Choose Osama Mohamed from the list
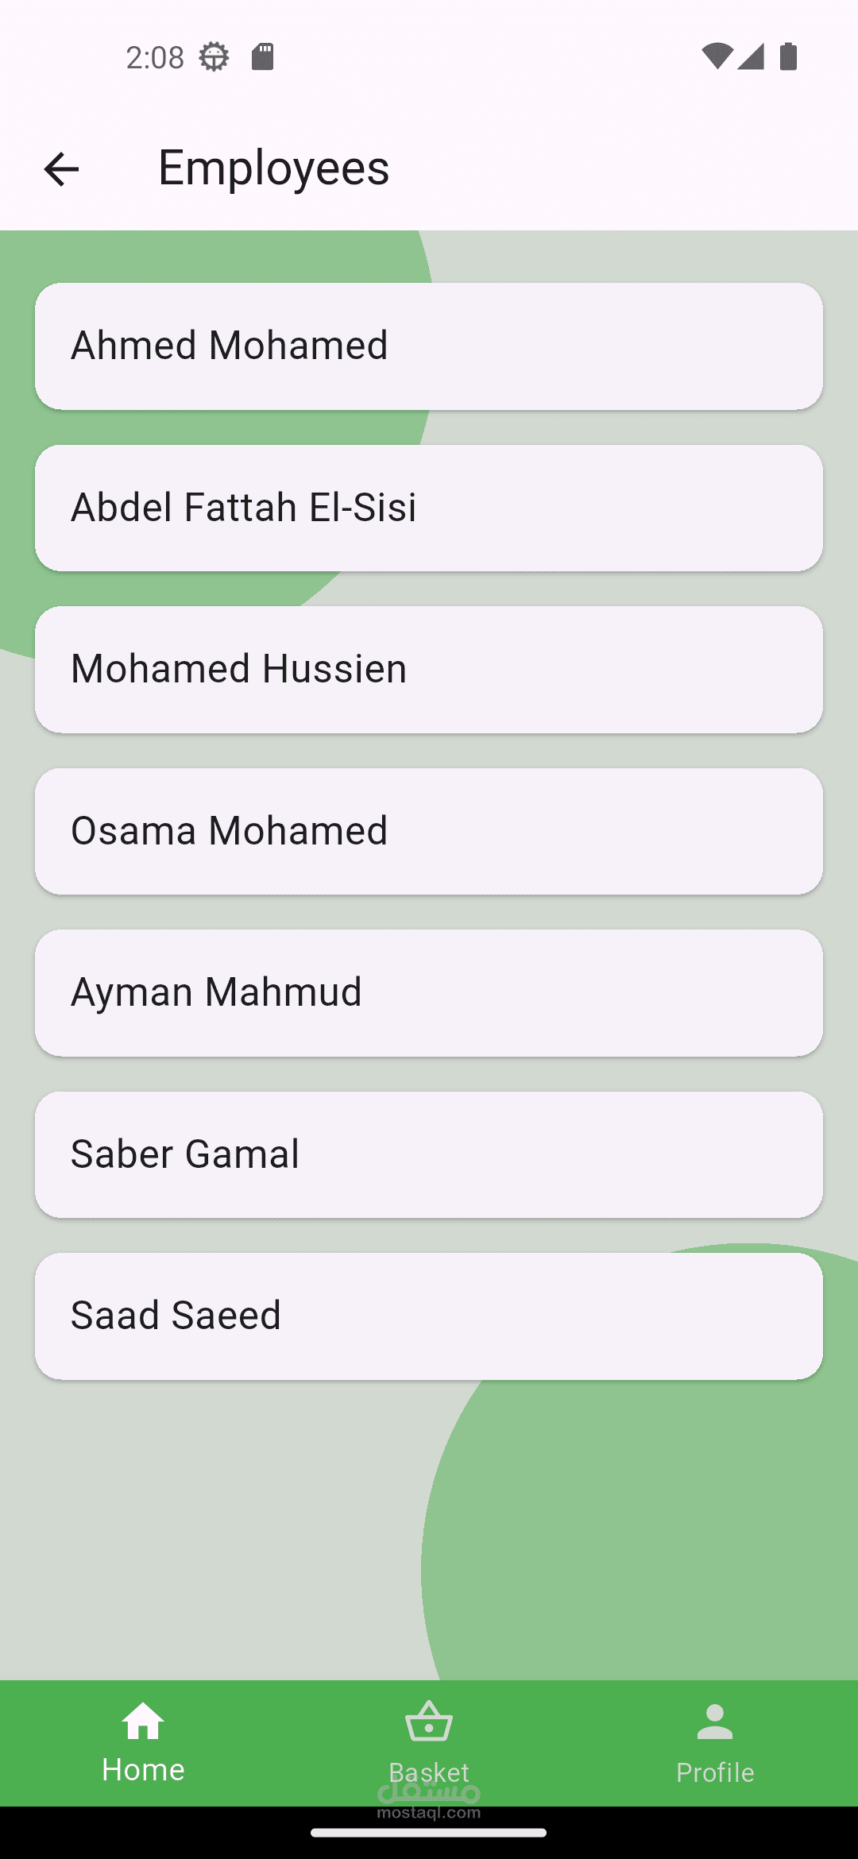Screen dimensions: 858x1859 tap(429, 831)
